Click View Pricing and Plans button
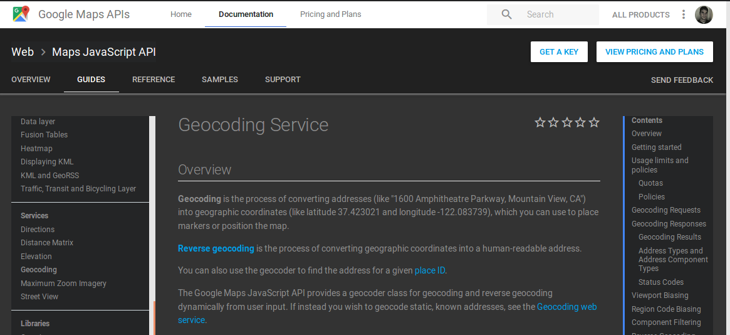The width and height of the screenshot is (730, 335). click(655, 51)
